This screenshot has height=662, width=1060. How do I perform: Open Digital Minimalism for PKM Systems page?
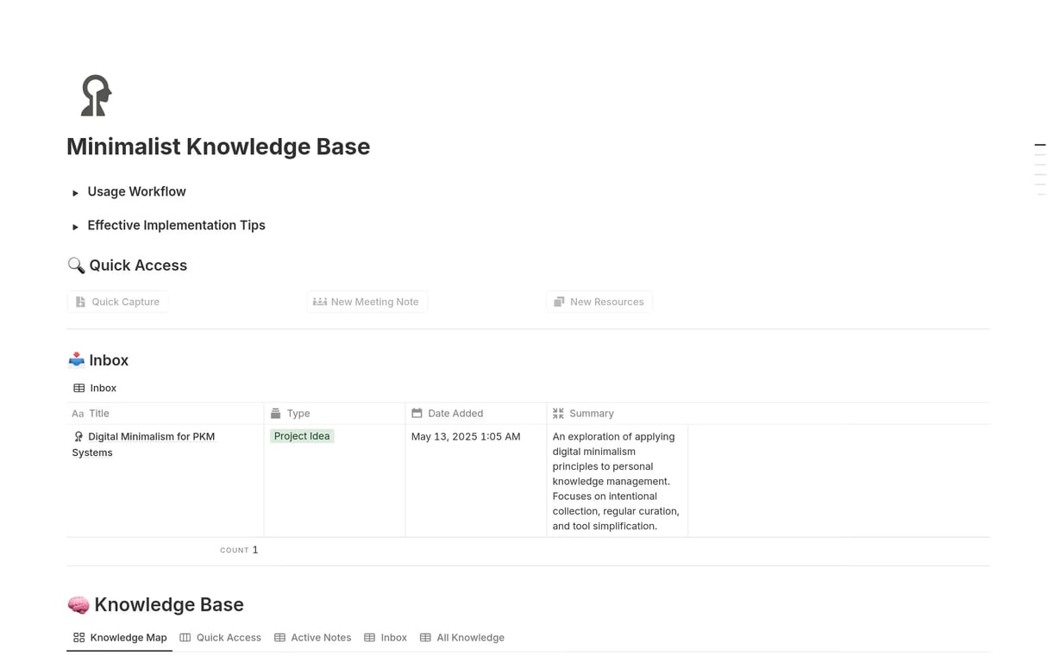[x=151, y=437]
